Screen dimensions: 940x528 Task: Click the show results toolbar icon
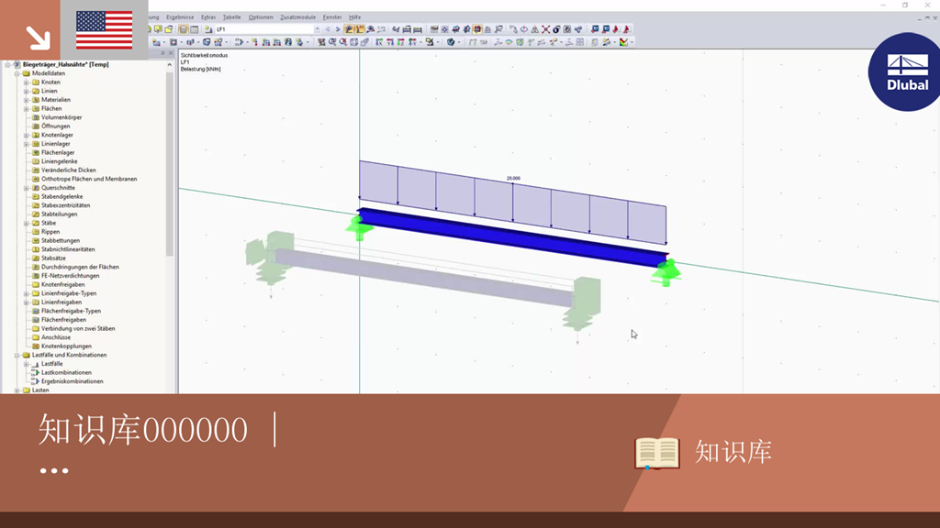pos(371,29)
